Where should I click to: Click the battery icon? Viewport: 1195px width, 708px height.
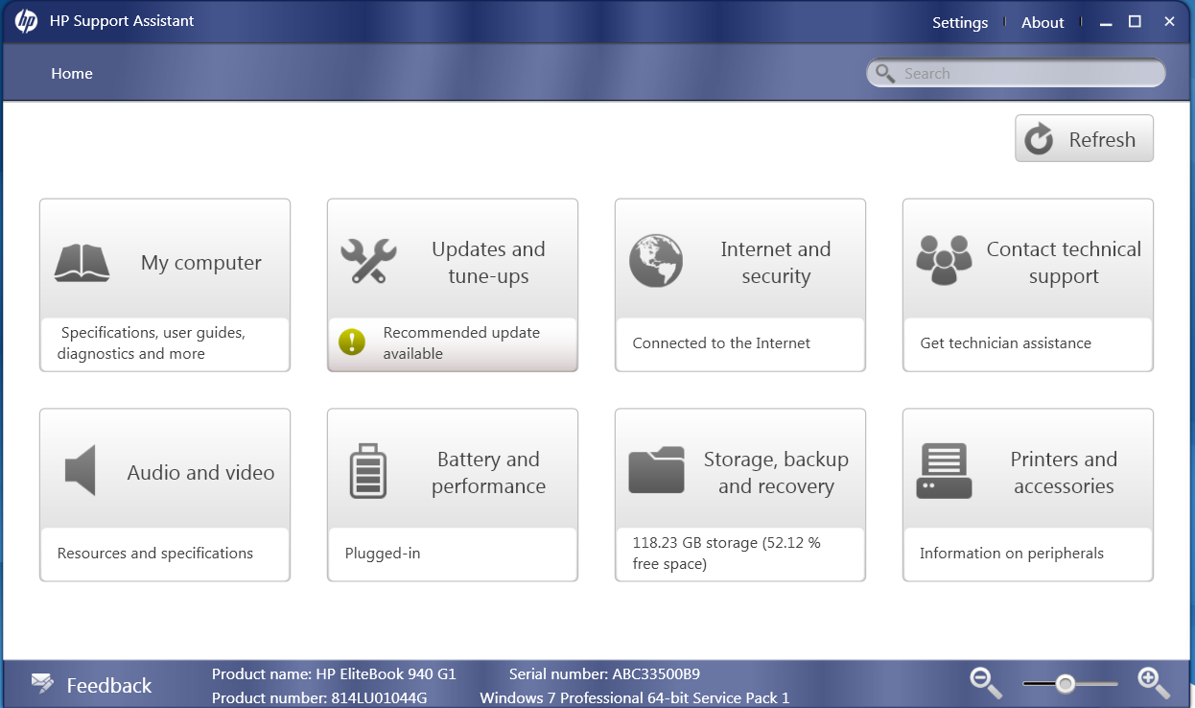pos(368,470)
